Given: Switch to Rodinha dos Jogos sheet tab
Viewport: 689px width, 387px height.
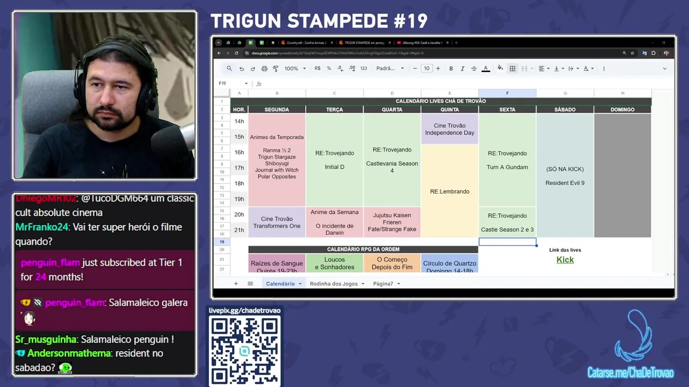Looking at the screenshot, I should pos(334,283).
